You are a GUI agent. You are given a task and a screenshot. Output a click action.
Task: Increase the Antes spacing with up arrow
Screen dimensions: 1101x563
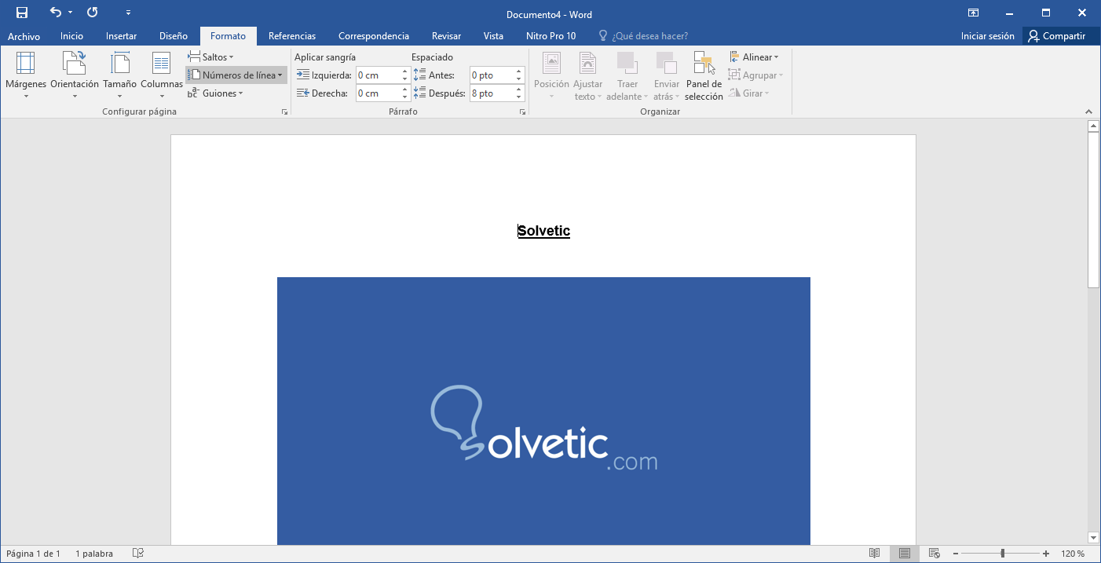(x=519, y=71)
